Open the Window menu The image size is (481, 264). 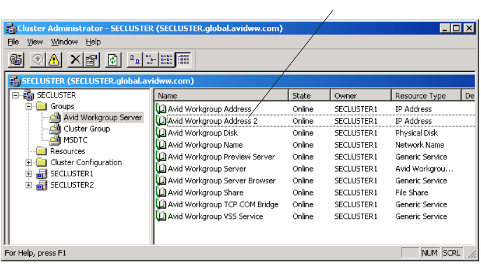pos(64,41)
